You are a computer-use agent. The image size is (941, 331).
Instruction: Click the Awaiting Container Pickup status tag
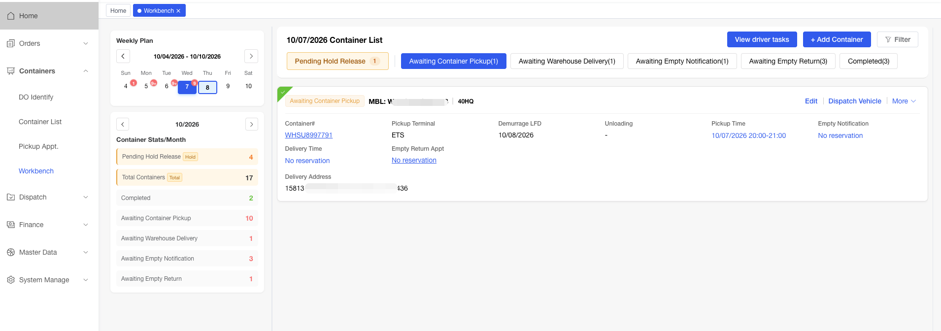(325, 101)
